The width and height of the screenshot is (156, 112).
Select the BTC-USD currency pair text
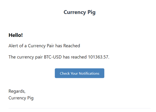tap(53, 57)
